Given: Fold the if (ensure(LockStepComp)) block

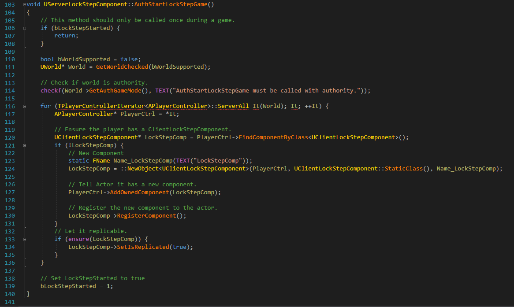Looking at the screenshot, I should (x=24, y=239).
